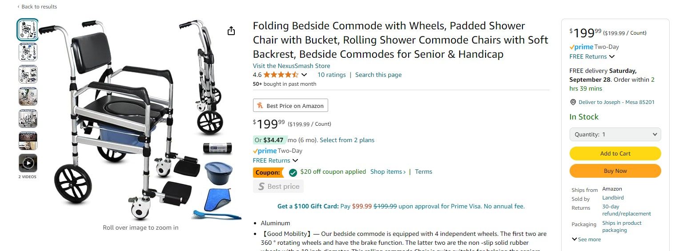Click the star rating icons
The width and height of the screenshot is (679, 251).
point(281,75)
